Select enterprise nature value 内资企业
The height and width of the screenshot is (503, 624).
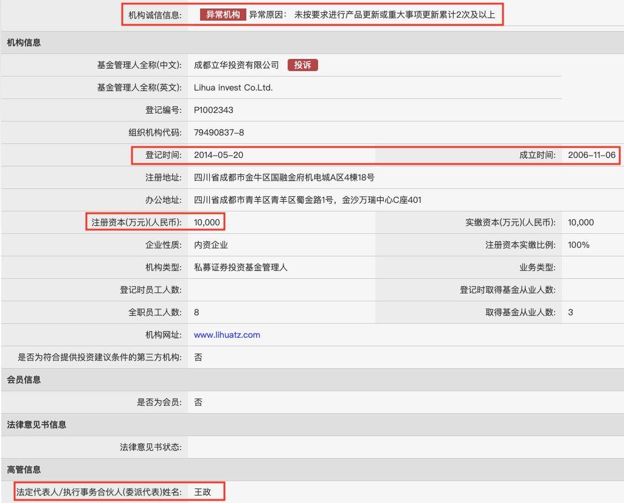(211, 245)
